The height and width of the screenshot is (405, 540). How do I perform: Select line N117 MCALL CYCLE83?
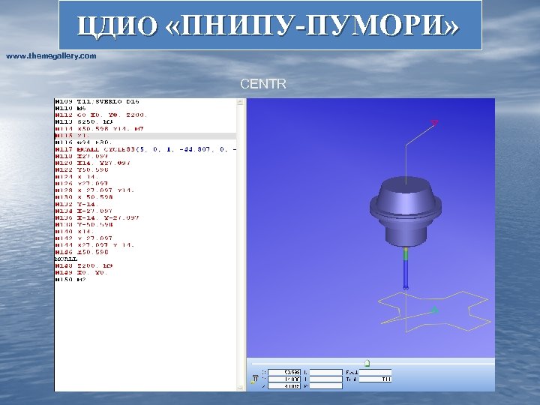[x=145, y=149]
